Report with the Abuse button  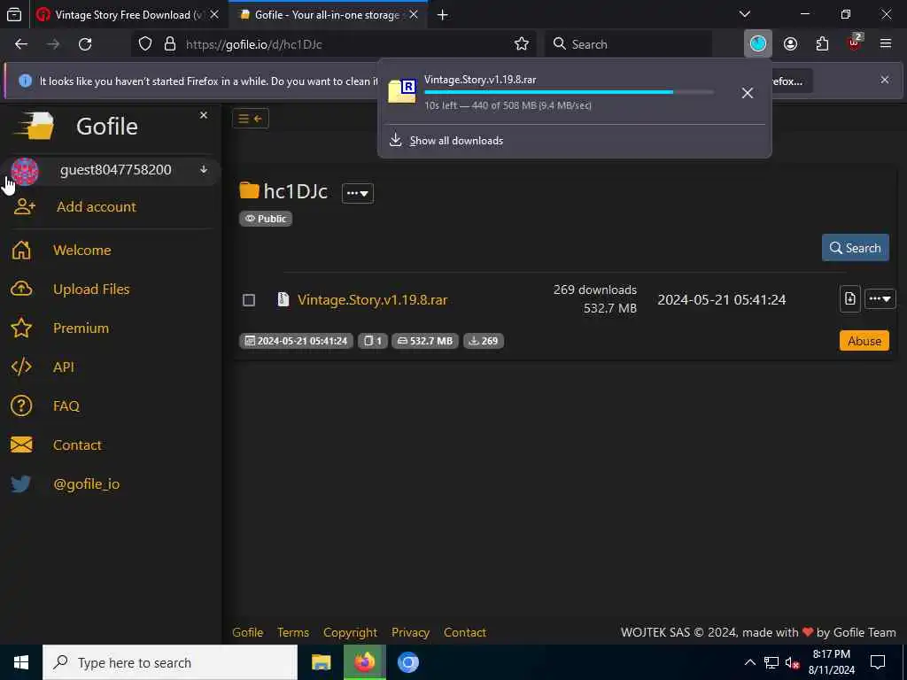pos(864,341)
